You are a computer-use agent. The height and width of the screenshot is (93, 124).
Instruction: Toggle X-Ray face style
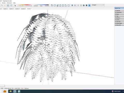click(x=72, y=5)
